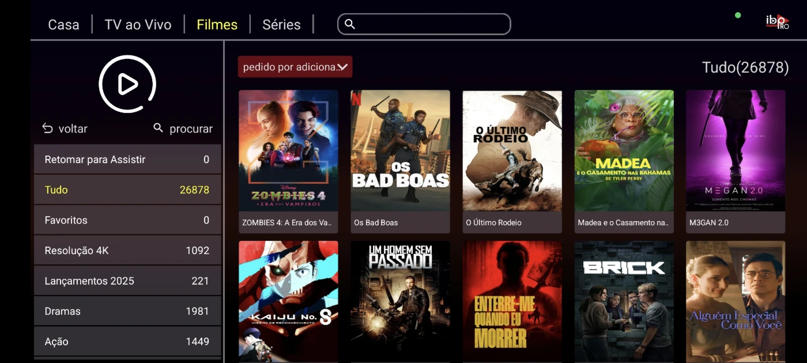
Task: Click inside the top search input field
Action: click(x=424, y=24)
